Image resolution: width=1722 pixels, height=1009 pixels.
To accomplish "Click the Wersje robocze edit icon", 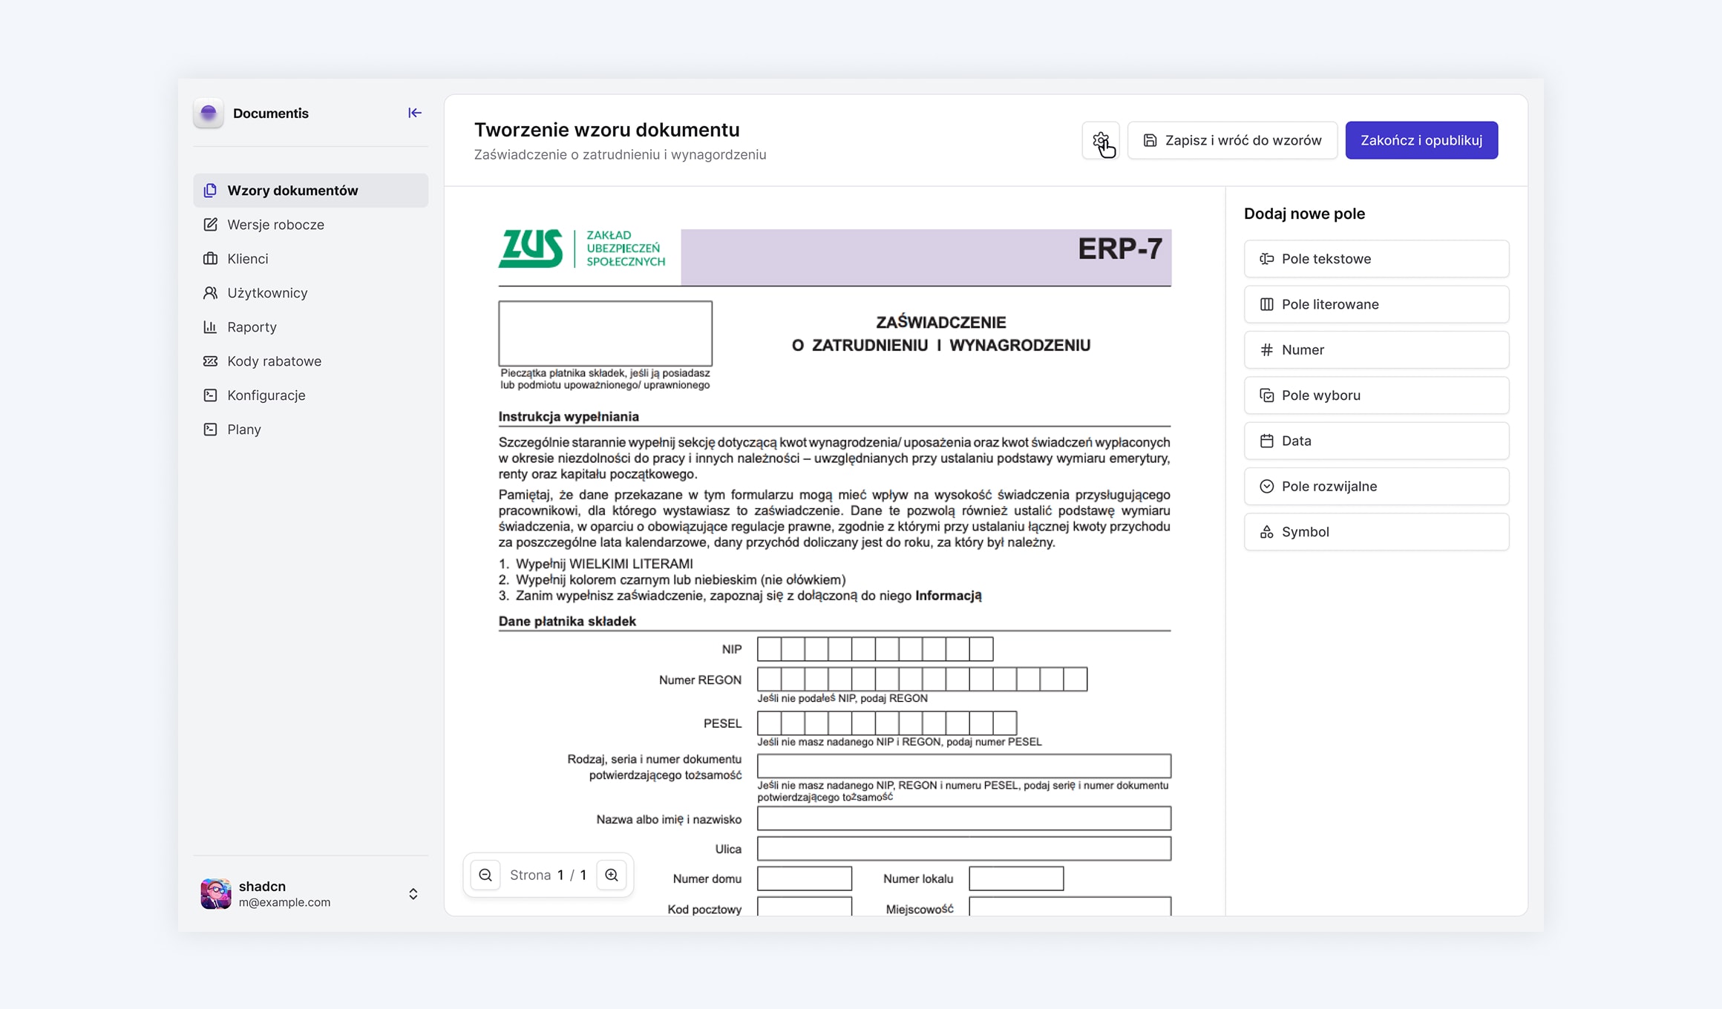I will tap(210, 225).
